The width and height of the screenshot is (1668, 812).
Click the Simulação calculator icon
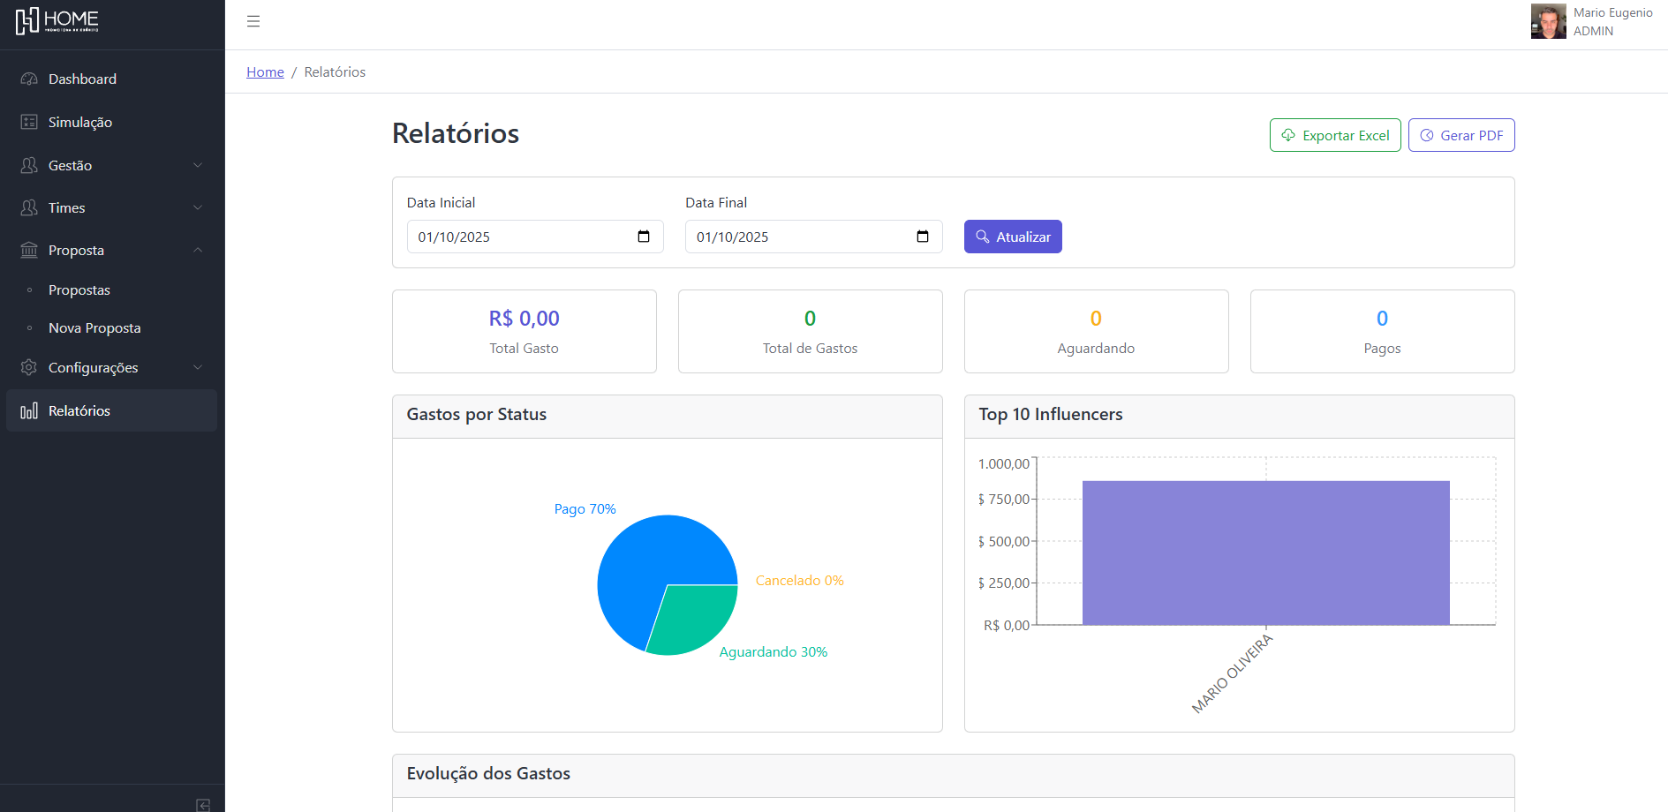point(29,122)
